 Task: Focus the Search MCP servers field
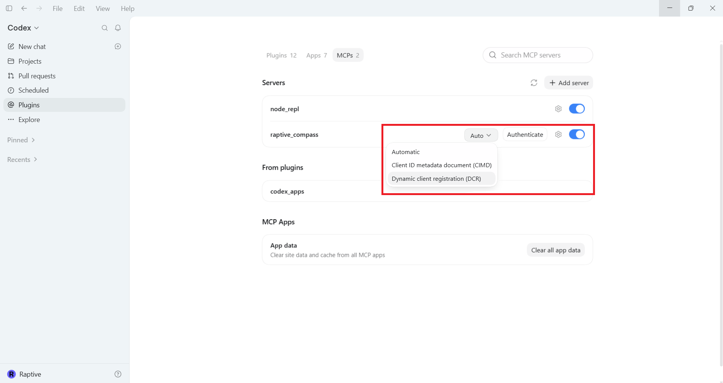538,55
